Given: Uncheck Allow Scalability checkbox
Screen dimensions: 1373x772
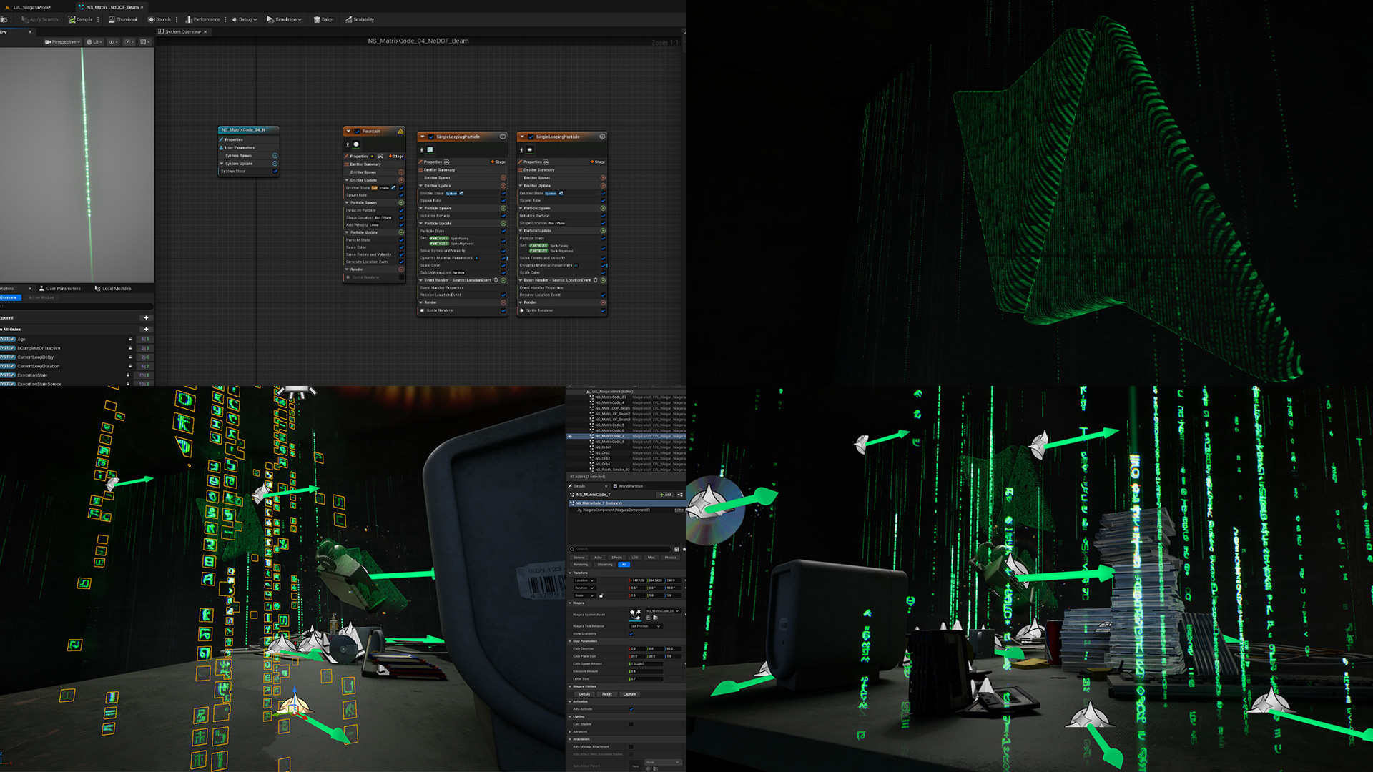Looking at the screenshot, I should coord(631,633).
